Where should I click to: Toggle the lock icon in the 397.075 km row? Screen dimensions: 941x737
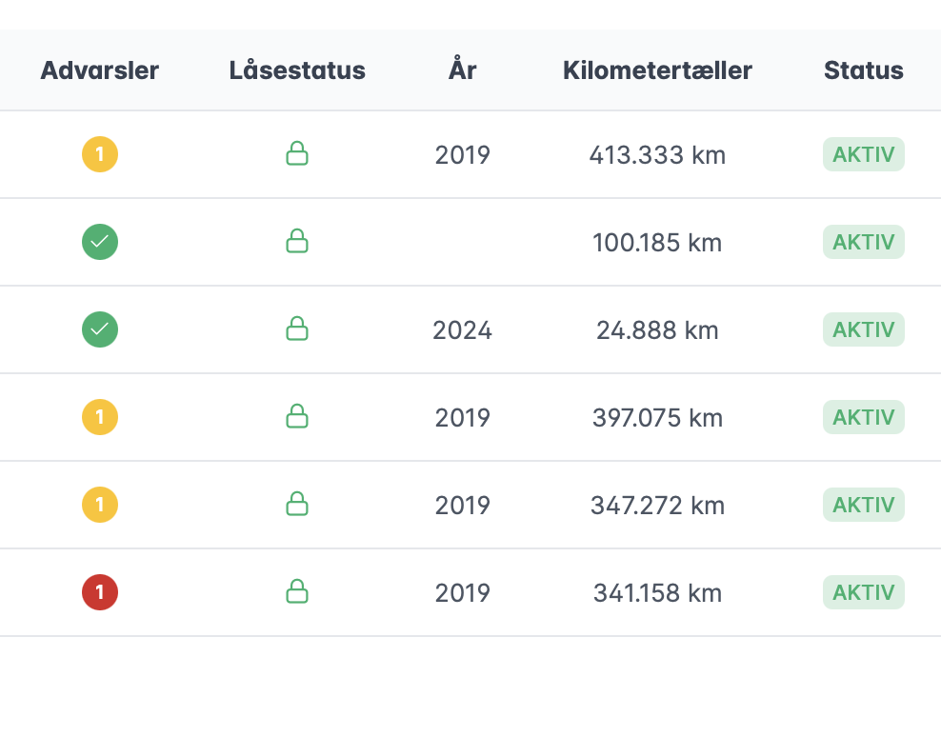tap(297, 417)
